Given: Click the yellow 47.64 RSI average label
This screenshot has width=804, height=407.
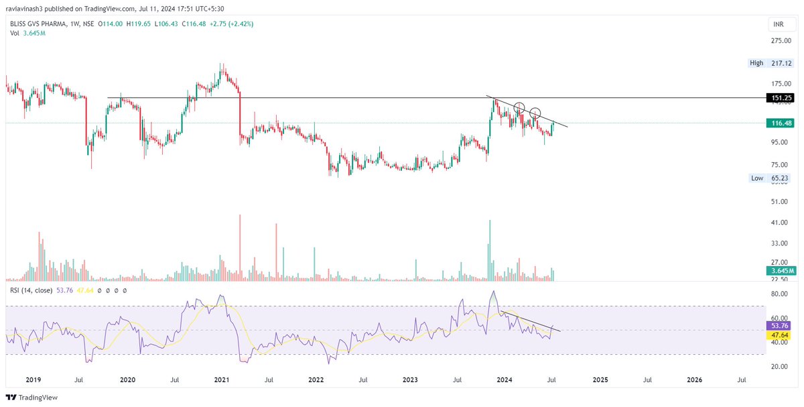Looking at the screenshot, I should coord(779,334).
